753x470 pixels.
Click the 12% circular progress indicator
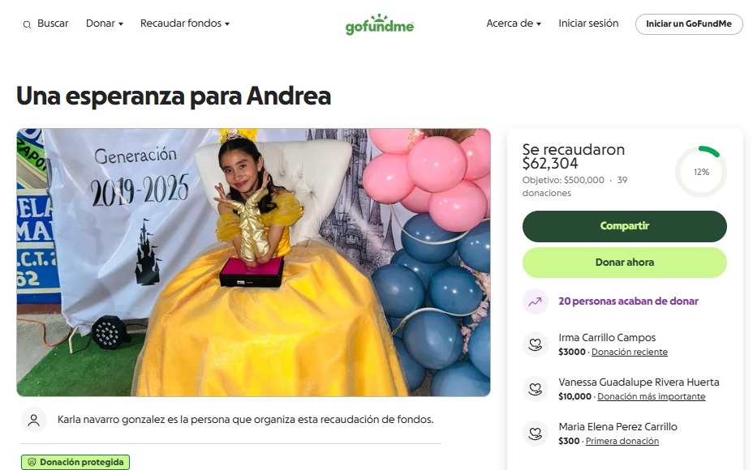(700, 172)
